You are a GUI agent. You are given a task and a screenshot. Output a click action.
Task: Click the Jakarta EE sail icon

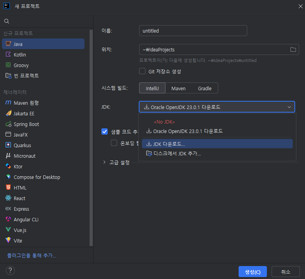tap(8, 113)
